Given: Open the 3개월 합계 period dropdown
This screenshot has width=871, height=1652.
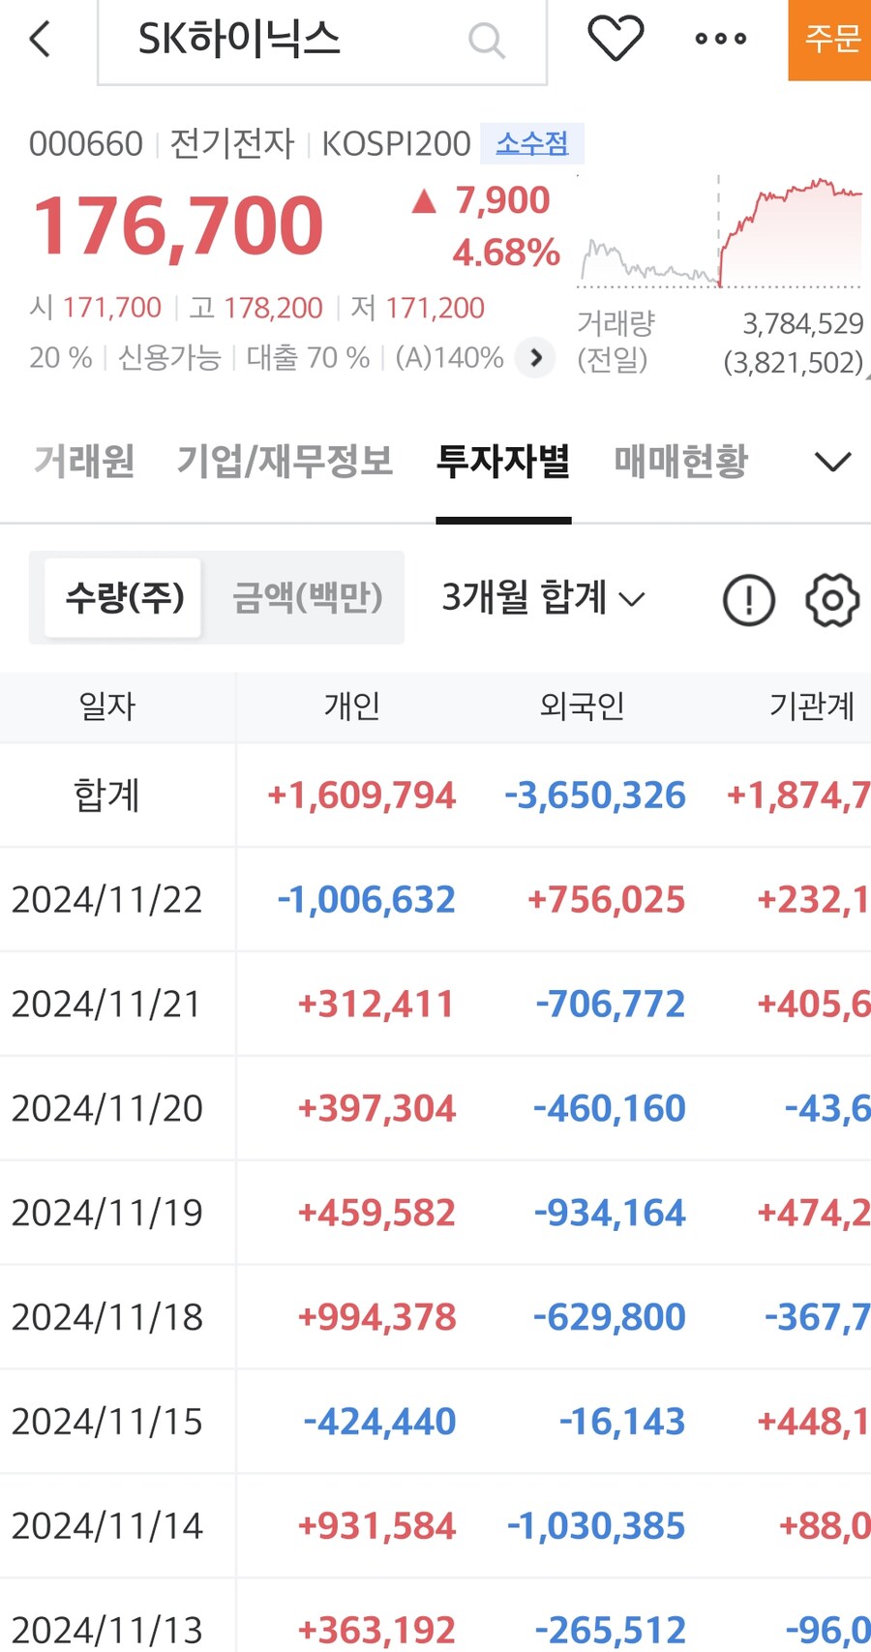Looking at the screenshot, I should tap(543, 597).
